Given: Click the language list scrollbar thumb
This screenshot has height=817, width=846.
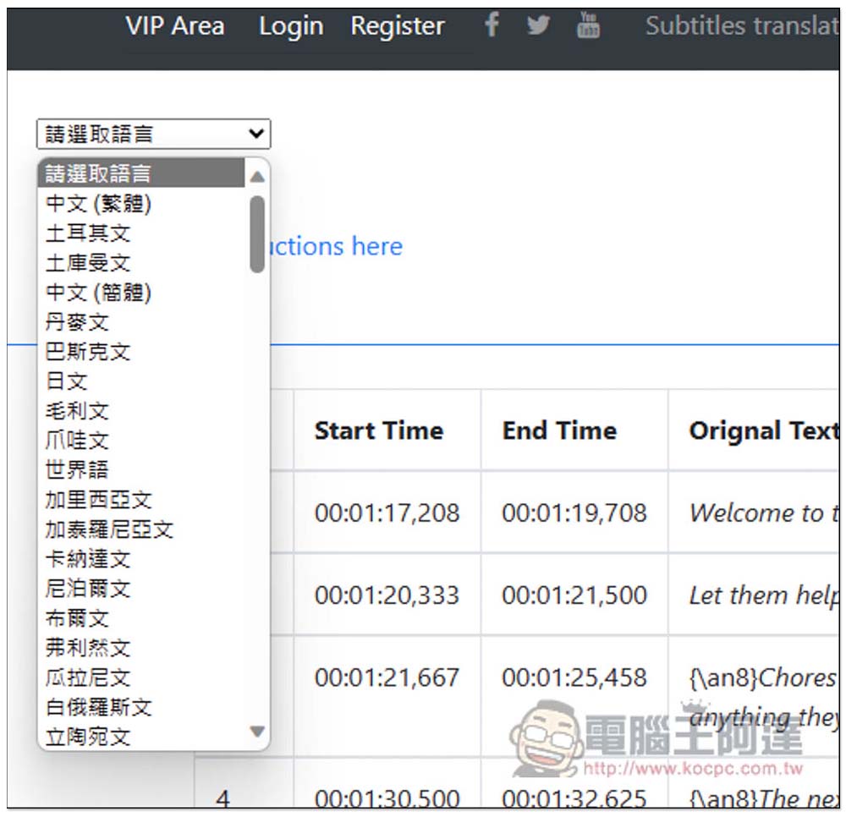Looking at the screenshot, I should (257, 234).
